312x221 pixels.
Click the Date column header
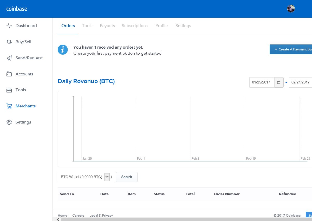(105, 194)
